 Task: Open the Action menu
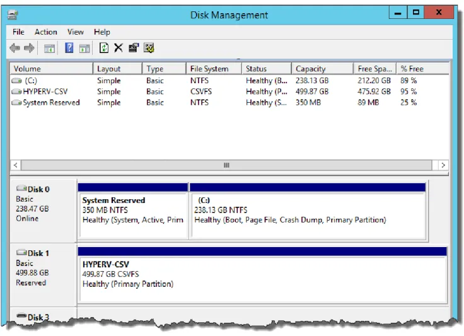(x=46, y=32)
